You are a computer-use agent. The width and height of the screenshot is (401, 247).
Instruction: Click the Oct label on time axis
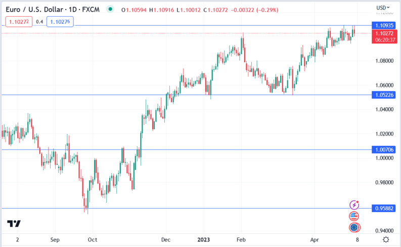tap(92, 239)
